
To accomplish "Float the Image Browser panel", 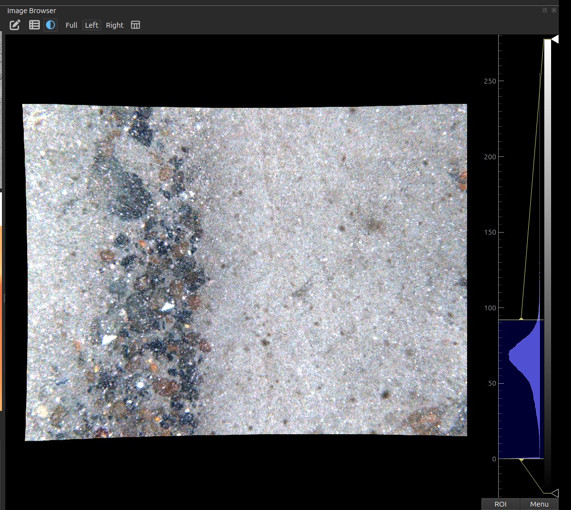I will pyautogui.click(x=545, y=10).
